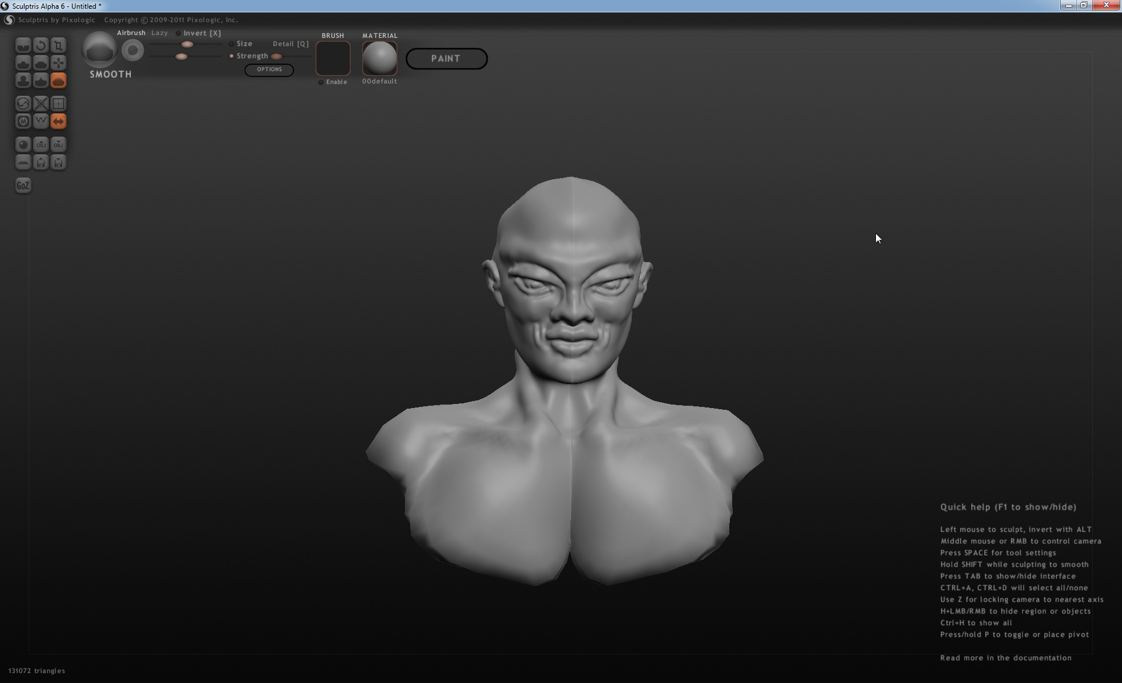Switch to PAINT mode
This screenshot has height=683, width=1122.
pos(446,58)
